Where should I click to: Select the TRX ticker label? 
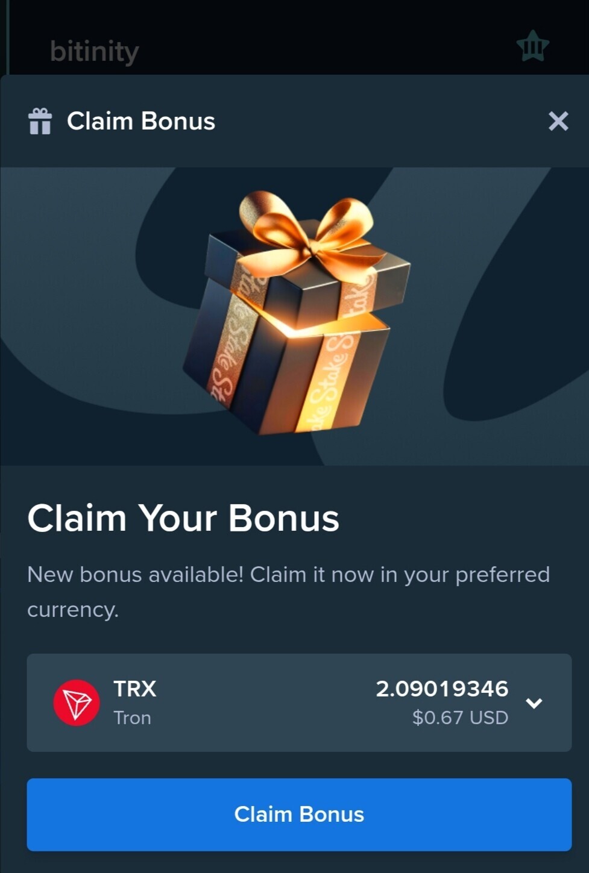(135, 689)
